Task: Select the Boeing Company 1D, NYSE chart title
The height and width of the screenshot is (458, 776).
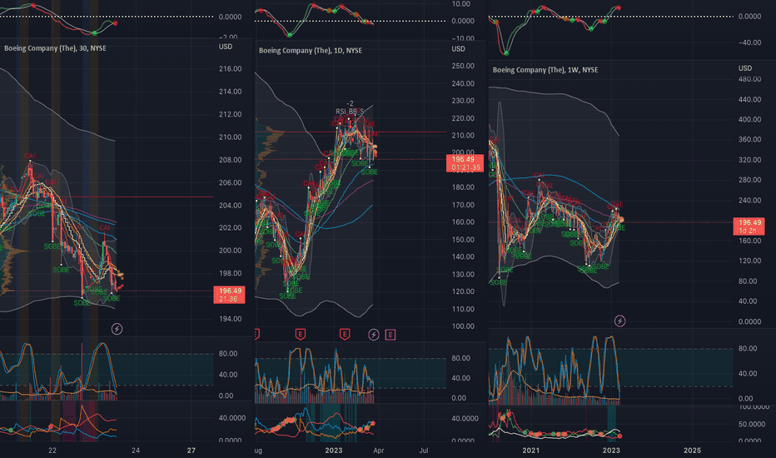Action: (x=311, y=51)
